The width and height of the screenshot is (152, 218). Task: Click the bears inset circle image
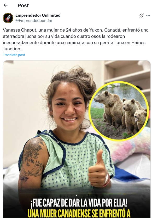pyautogui.click(x=119, y=111)
